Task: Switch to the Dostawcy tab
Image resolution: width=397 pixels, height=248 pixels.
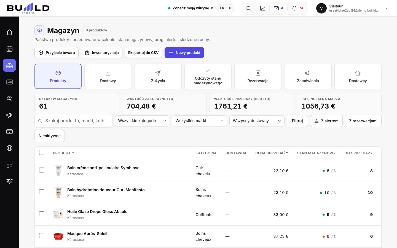Action: click(358, 76)
